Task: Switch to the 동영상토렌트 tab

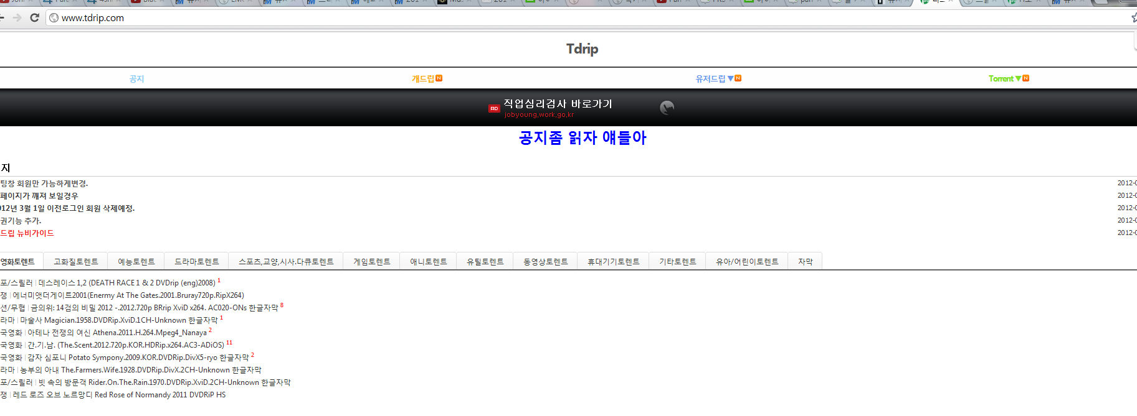Action: (546, 262)
